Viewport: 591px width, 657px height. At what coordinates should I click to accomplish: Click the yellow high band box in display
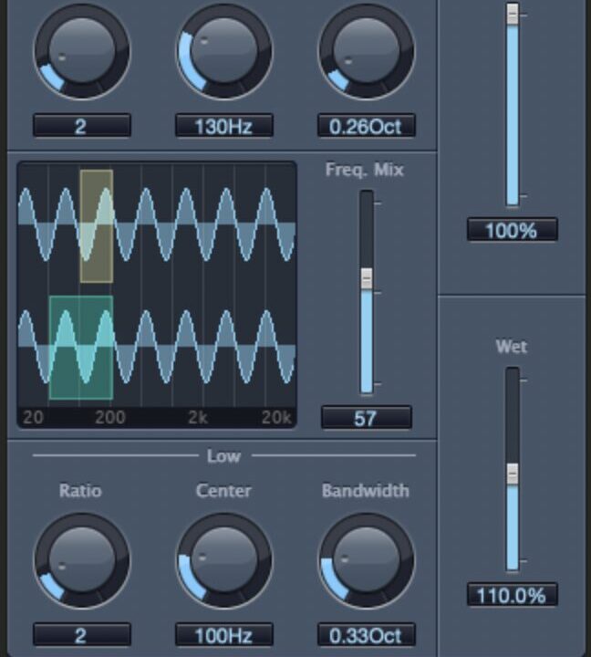coord(97,226)
